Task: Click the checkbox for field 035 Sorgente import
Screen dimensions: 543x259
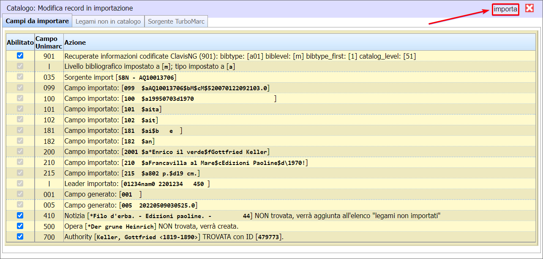Action: point(20,77)
